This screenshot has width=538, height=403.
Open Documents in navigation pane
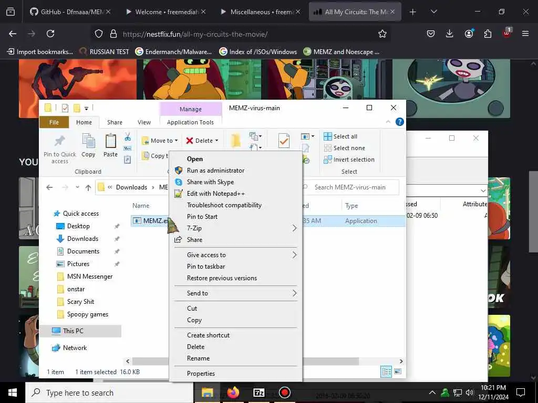(83, 251)
